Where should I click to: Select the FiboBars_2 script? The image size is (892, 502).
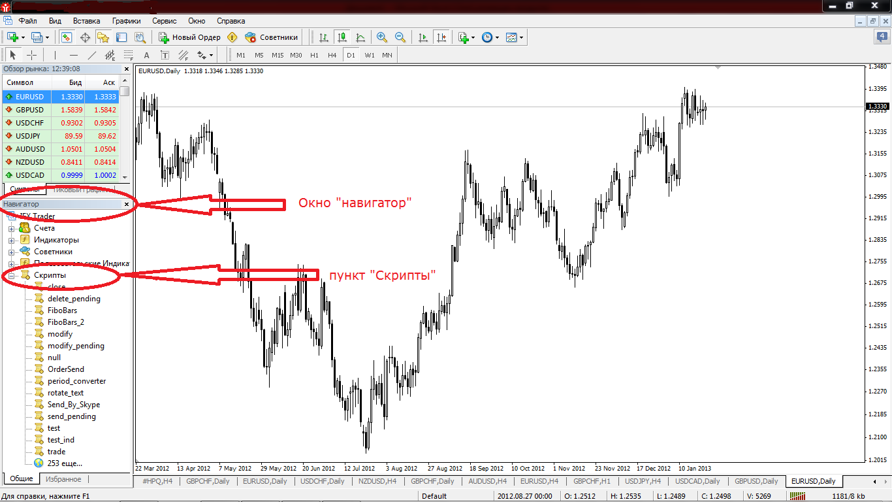[x=65, y=322]
